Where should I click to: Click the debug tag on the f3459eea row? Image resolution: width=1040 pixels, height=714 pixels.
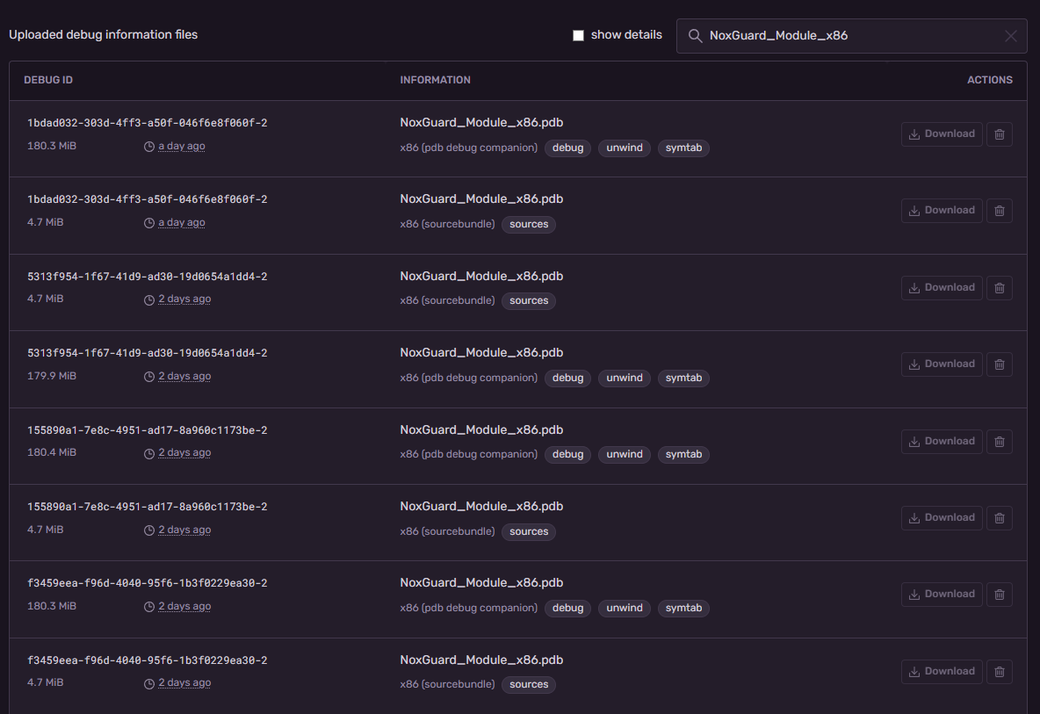(567, 608)
